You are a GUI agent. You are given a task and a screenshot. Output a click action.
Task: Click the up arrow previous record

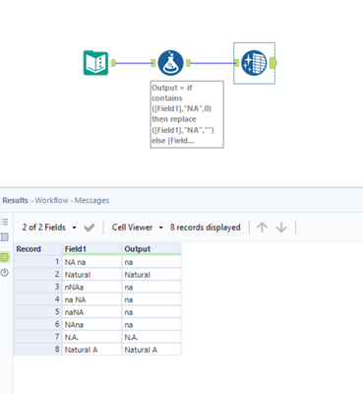coord(262,228)
